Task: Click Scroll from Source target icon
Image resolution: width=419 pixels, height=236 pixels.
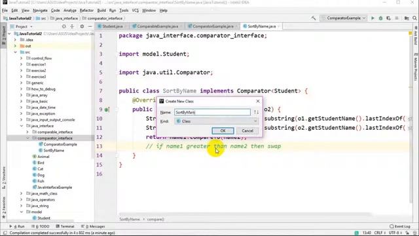Action: coord(64,26)
